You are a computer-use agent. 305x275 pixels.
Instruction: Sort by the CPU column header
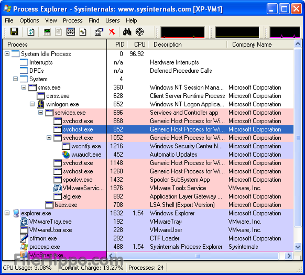pos(139,45)
